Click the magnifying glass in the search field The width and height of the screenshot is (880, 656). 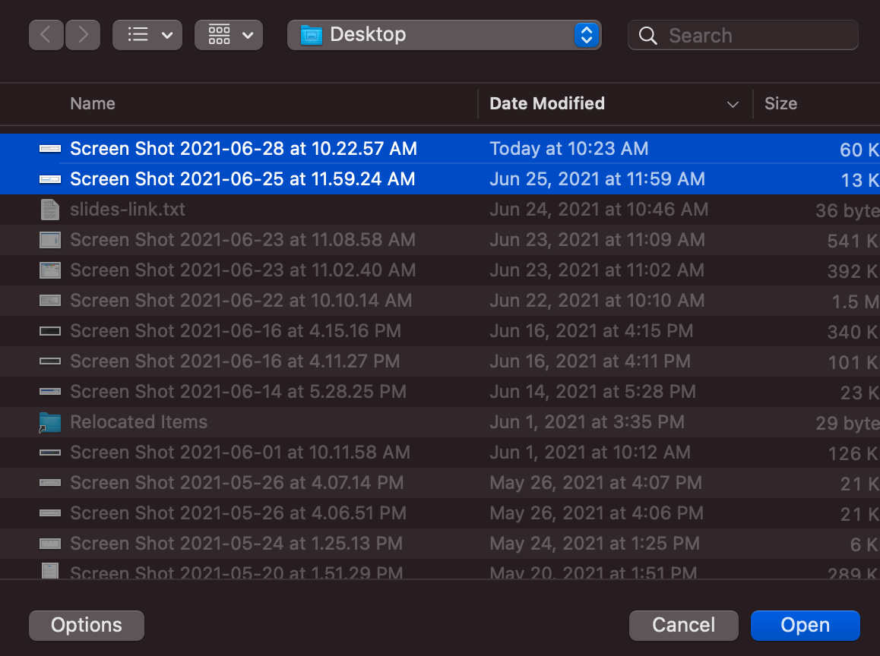click(647, 35)
